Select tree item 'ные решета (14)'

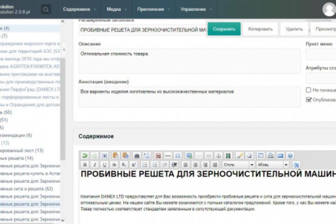coord(16,158)
